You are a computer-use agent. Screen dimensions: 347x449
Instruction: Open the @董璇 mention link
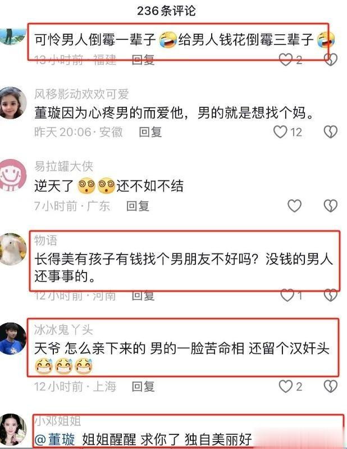pos(54,439)
